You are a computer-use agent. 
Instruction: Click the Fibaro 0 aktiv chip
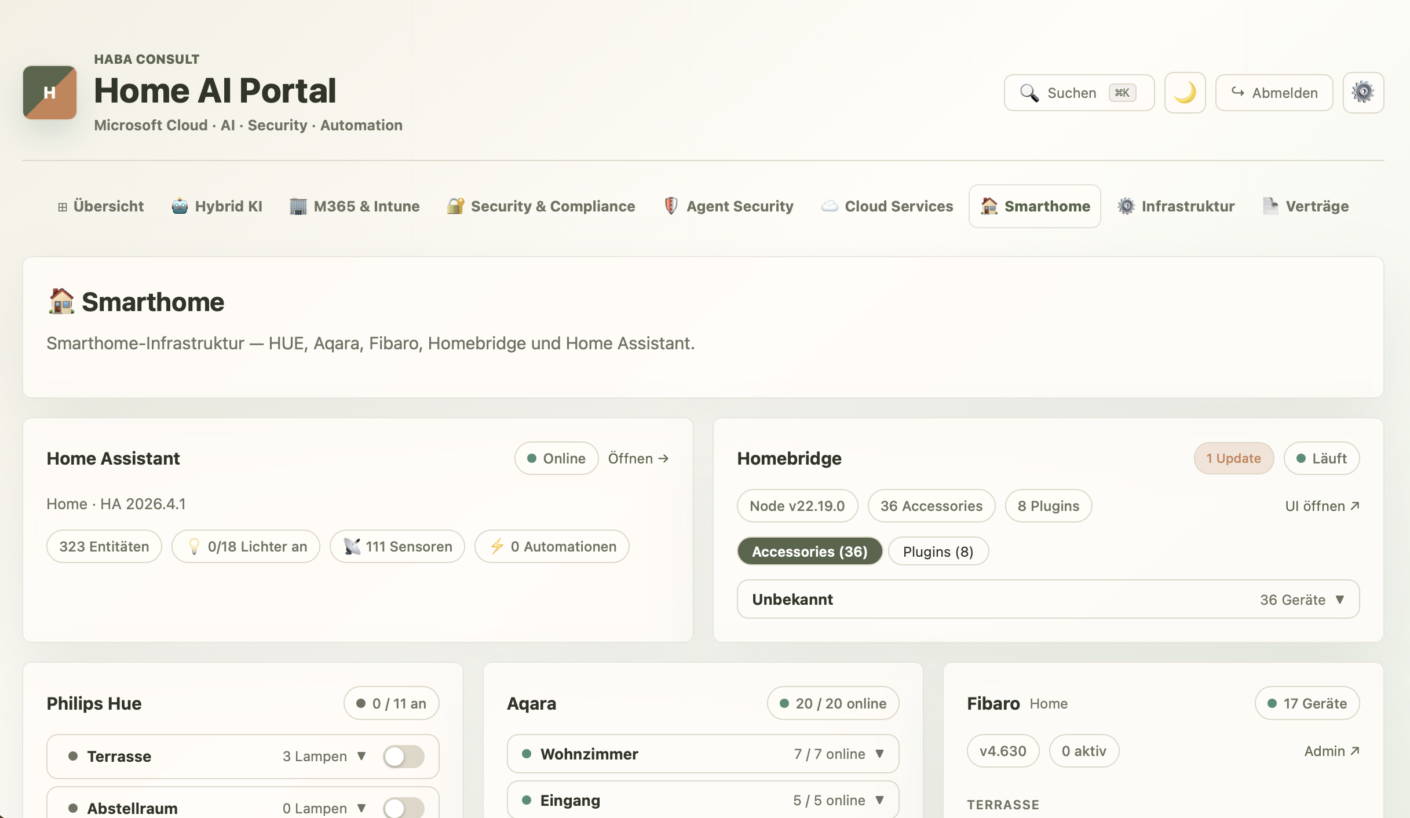click(1084, 751)
